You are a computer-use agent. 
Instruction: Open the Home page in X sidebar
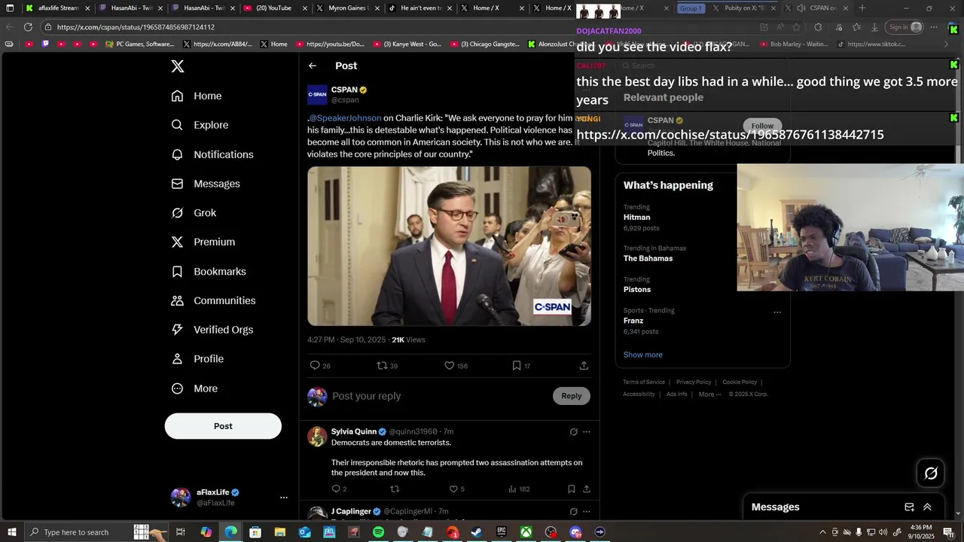coord(197,96)
